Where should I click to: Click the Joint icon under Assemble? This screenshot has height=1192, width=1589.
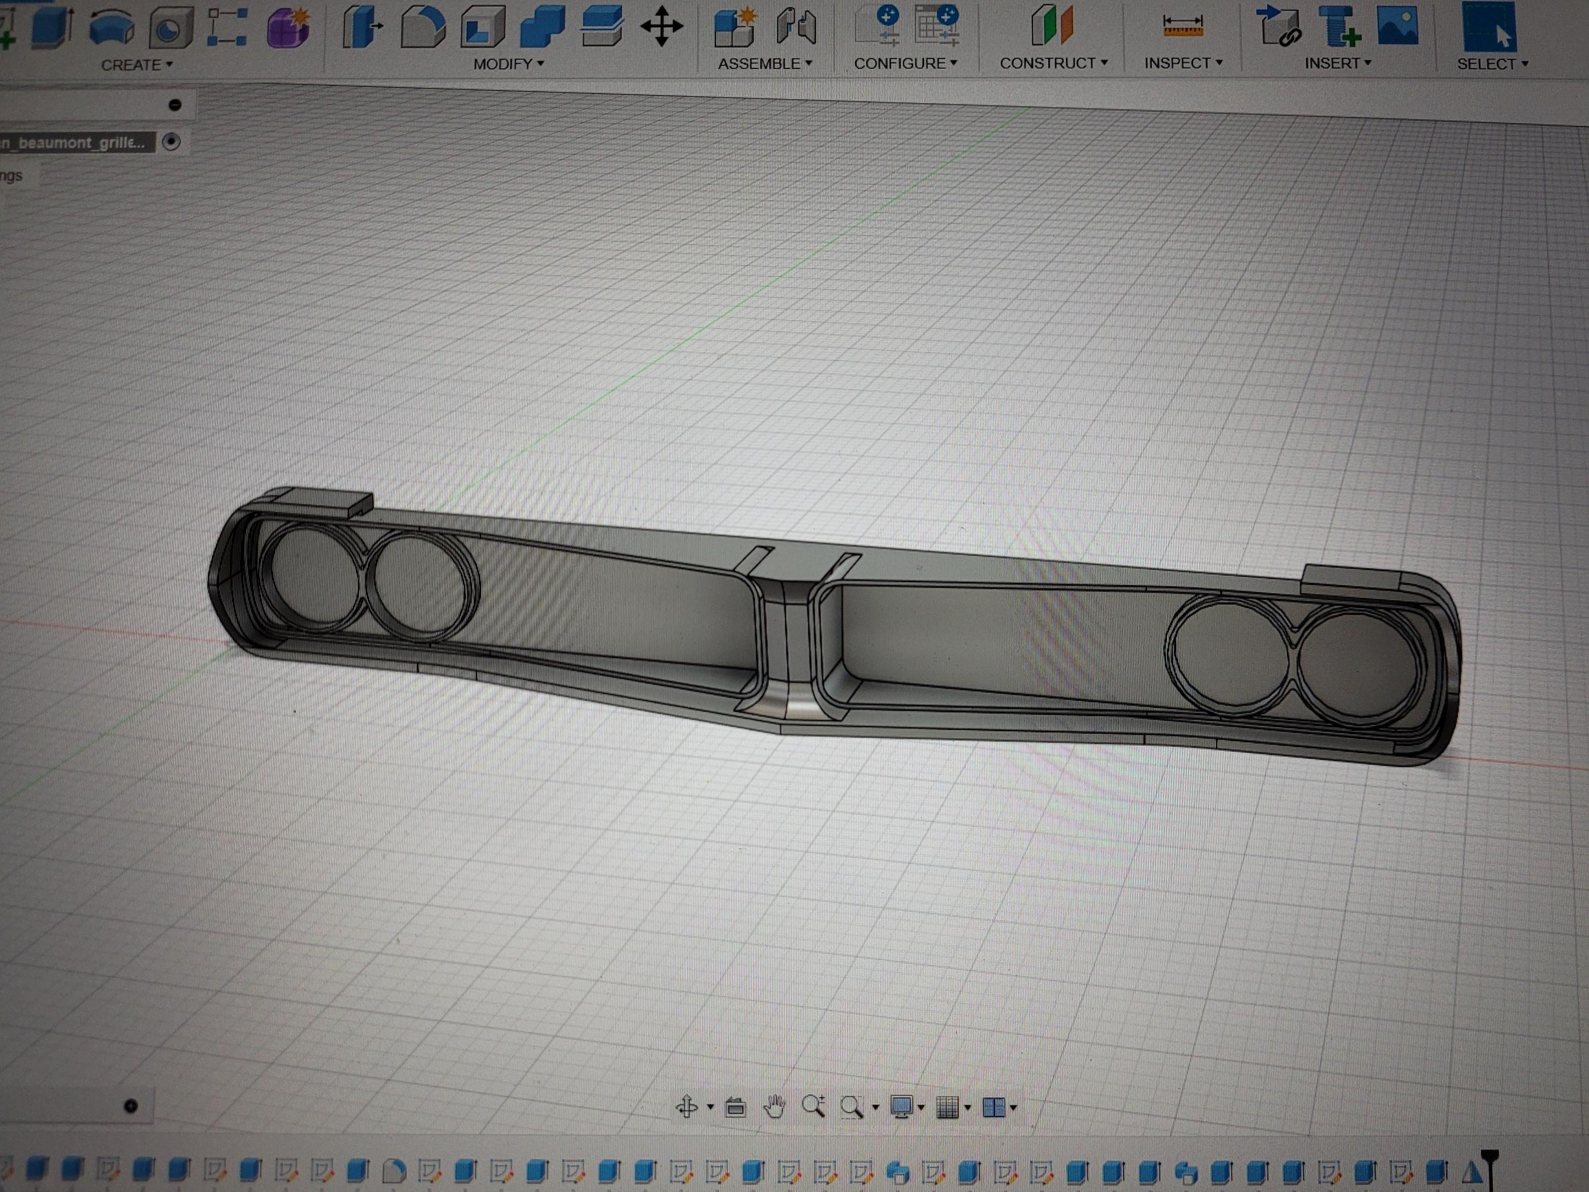pyautogui.click(x=797, y=26)
